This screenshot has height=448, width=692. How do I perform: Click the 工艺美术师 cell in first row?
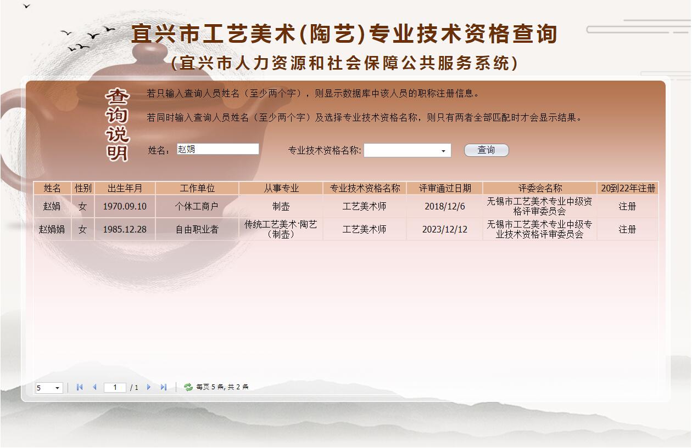(365, 206)
